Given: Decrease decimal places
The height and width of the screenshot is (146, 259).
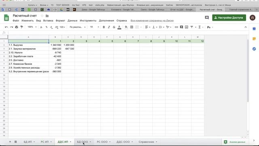Looking at the screenshot, I should pyautogui.click(x=51, y=27).
